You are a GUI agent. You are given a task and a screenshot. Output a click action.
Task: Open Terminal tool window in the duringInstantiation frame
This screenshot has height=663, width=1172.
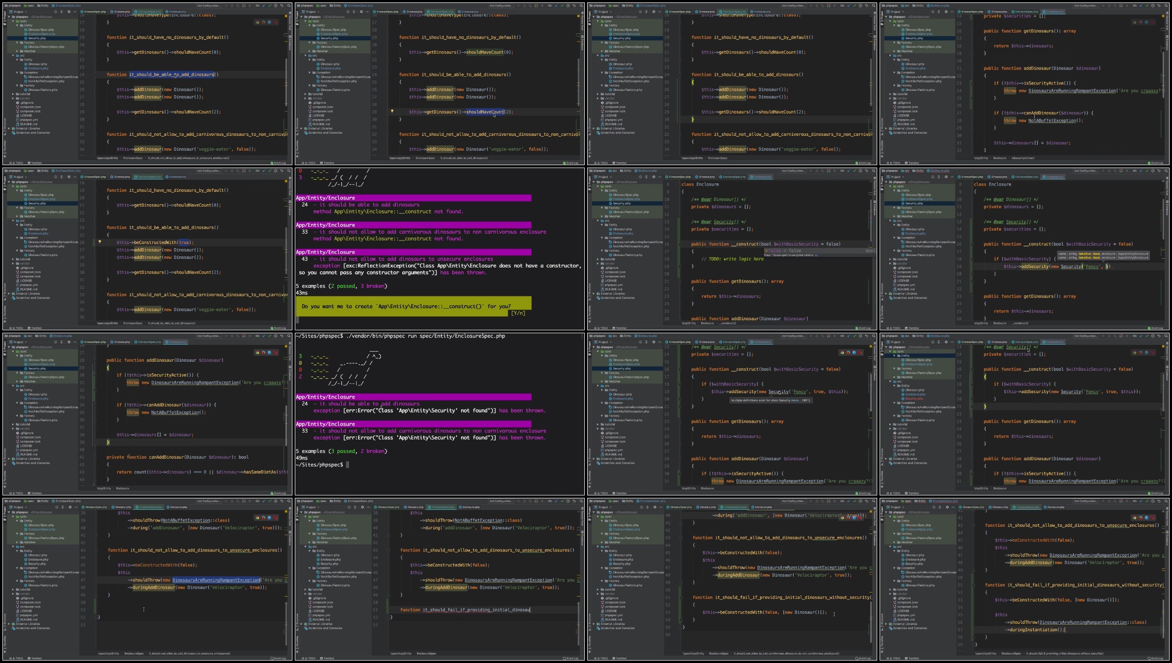point(912,658)
